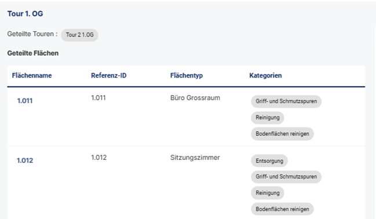This screenshot has height=219, width=376.
Task: Click the Büro Grossraum cell
Action: point(195,98)
